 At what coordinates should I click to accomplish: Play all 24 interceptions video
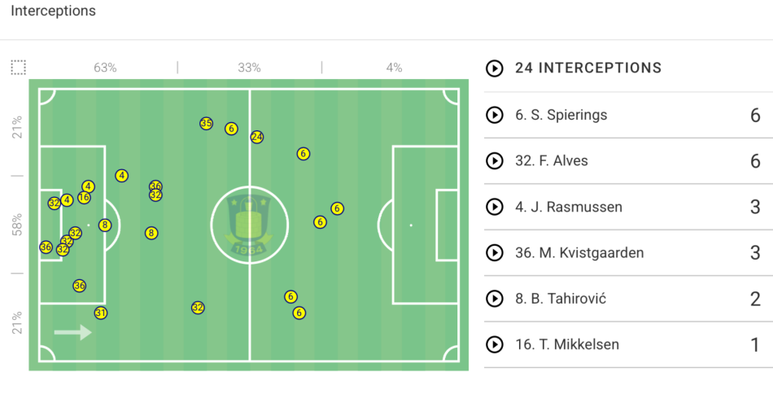pos(495,68)
